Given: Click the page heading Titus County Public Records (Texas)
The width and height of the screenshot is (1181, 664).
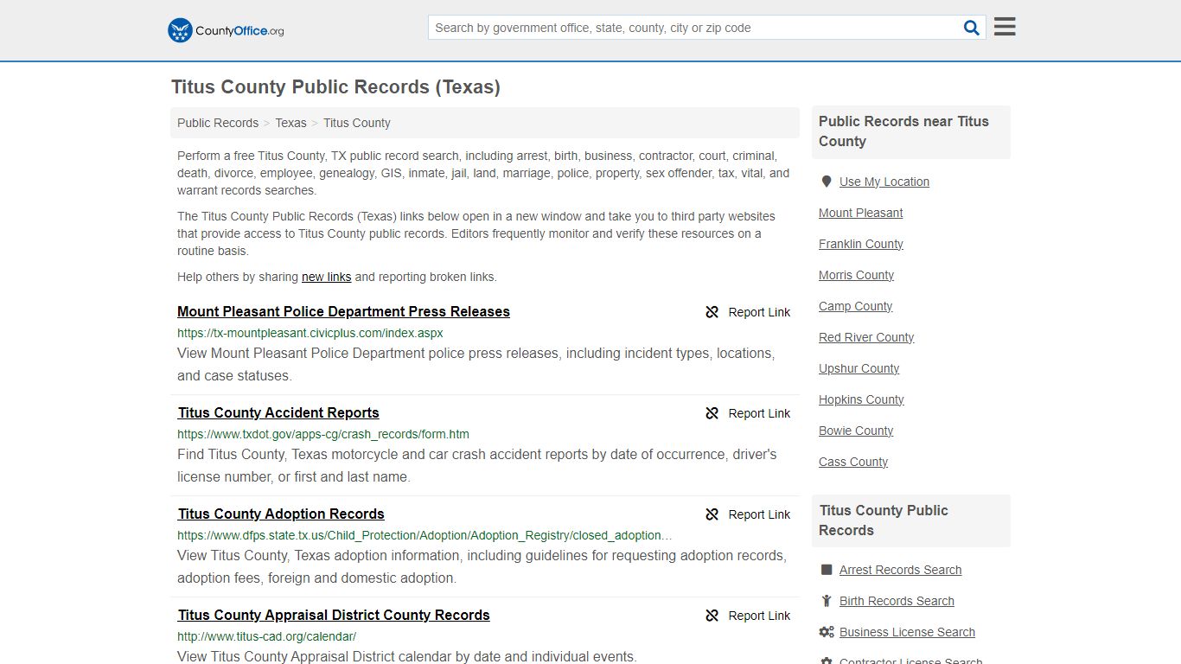Looking at the screenshot, I should [335, 86].
